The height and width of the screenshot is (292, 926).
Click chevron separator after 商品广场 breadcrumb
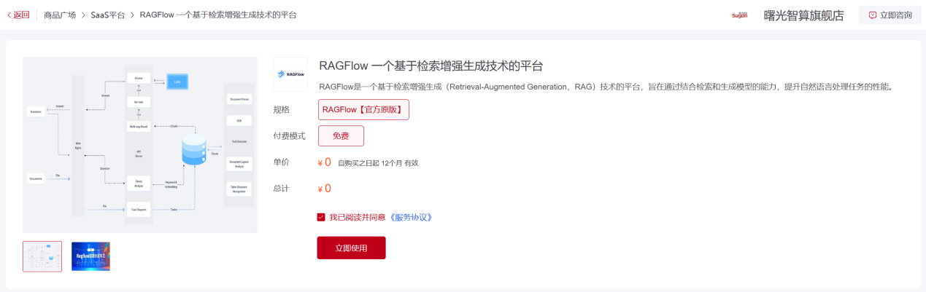point(83,15)
